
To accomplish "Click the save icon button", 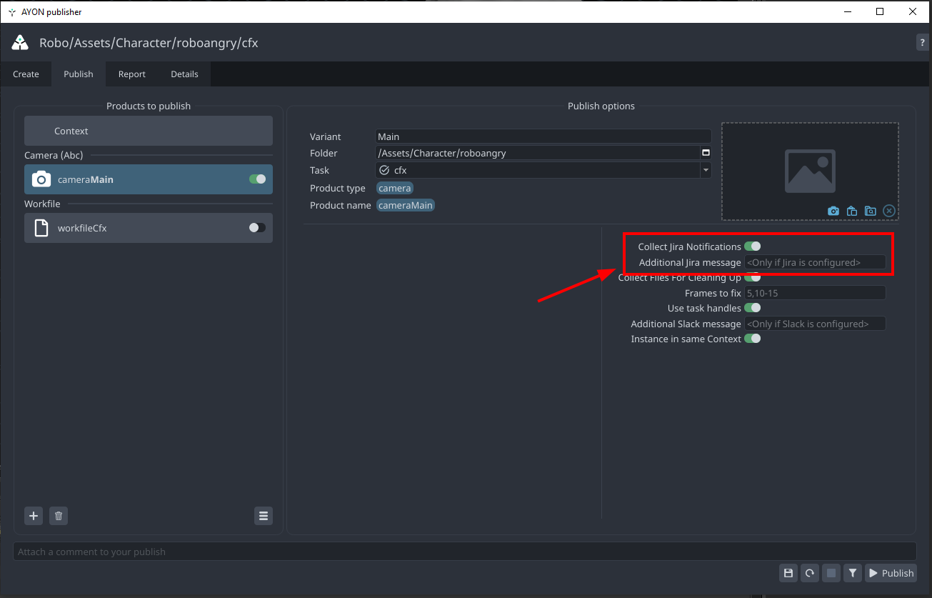I will coord(788,573).
